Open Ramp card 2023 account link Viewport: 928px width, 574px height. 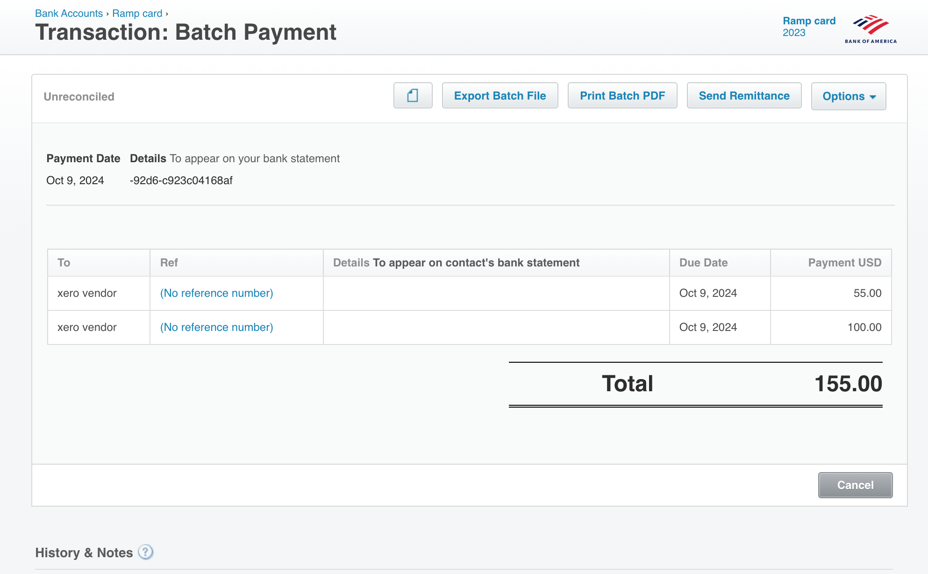[x=809, y=27]
